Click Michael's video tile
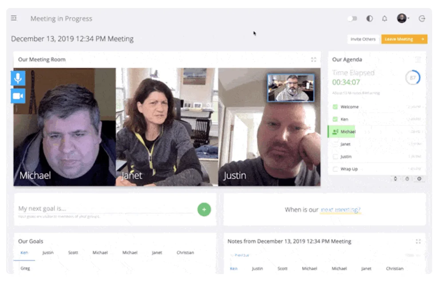 pos(65,127)
